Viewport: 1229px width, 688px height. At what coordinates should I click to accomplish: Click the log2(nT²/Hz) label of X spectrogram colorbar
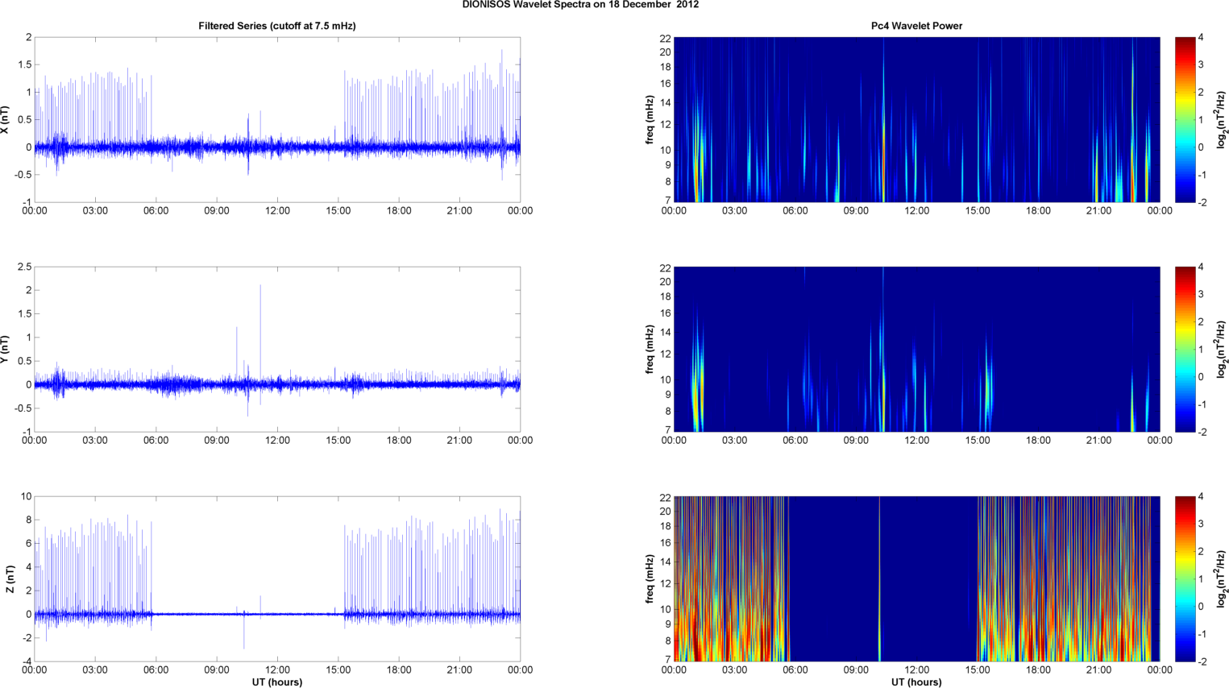point(1222,120)
